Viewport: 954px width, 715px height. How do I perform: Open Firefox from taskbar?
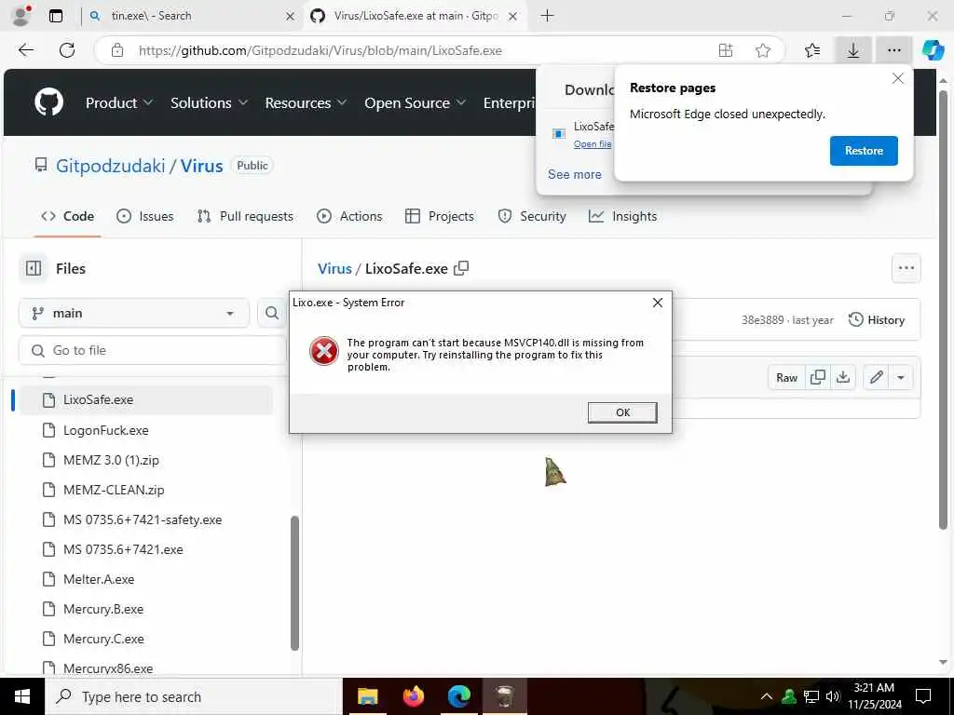(413, 696)
